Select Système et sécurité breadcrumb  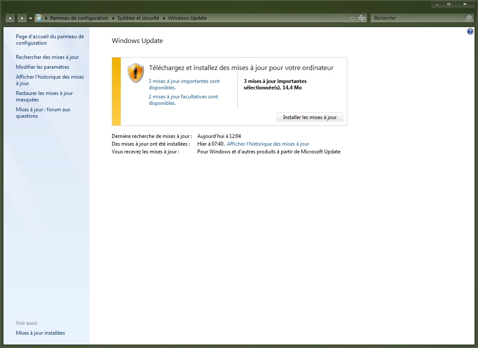tap(138, 18)
